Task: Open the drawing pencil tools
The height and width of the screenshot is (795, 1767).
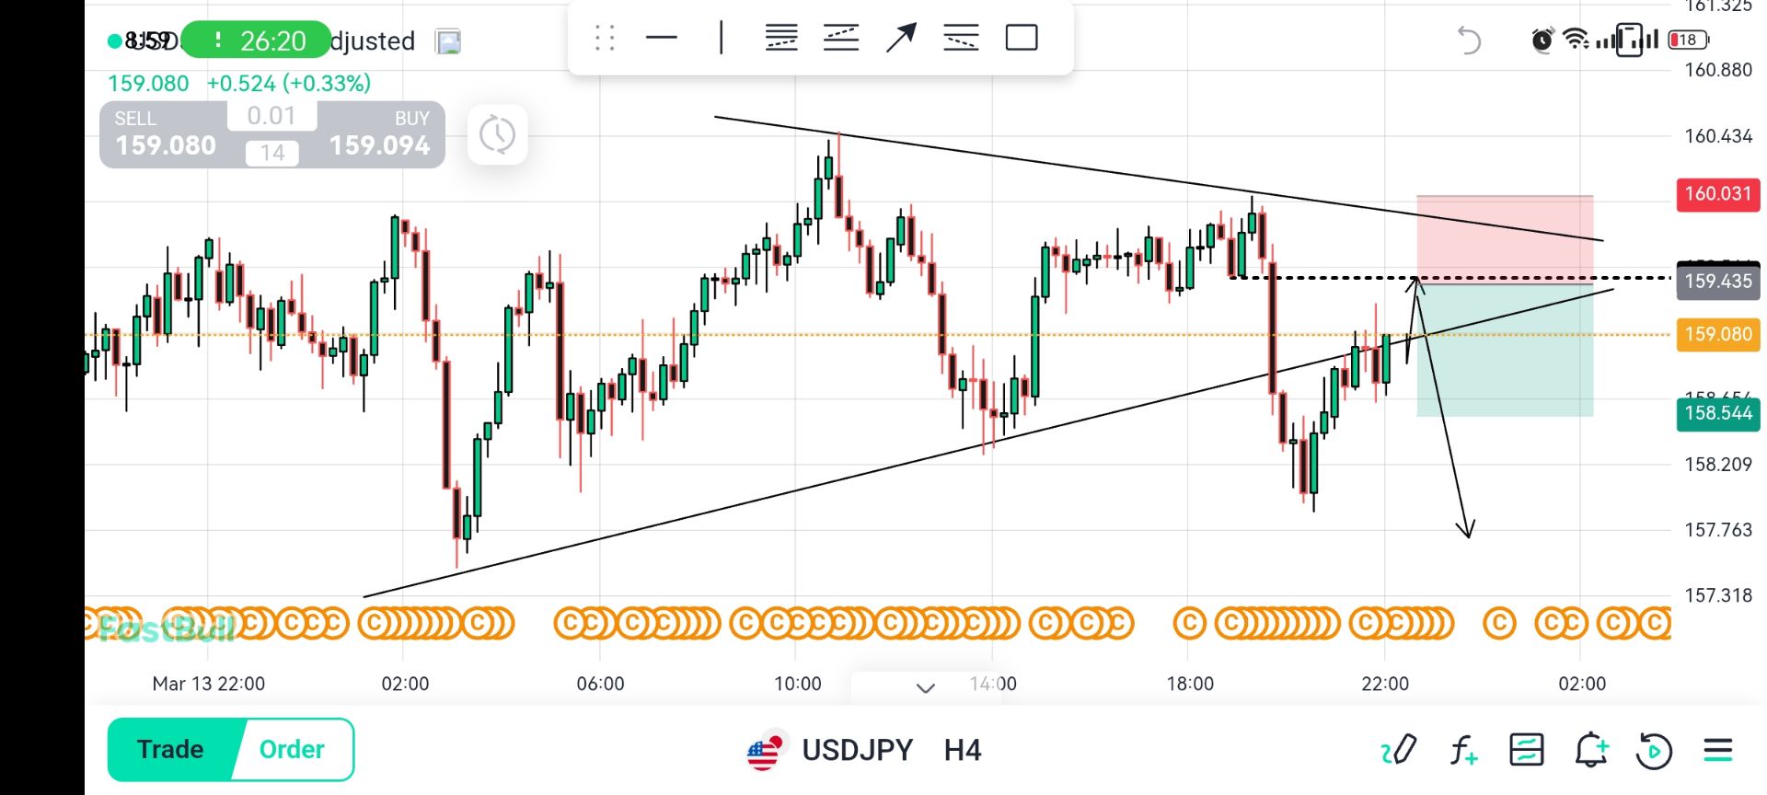Action: pos(1399,750)
